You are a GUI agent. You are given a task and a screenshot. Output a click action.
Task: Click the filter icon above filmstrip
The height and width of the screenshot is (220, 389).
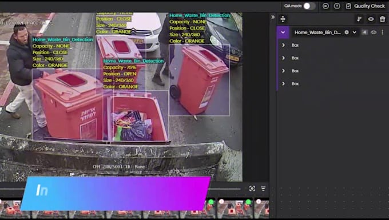click(263, 189)
